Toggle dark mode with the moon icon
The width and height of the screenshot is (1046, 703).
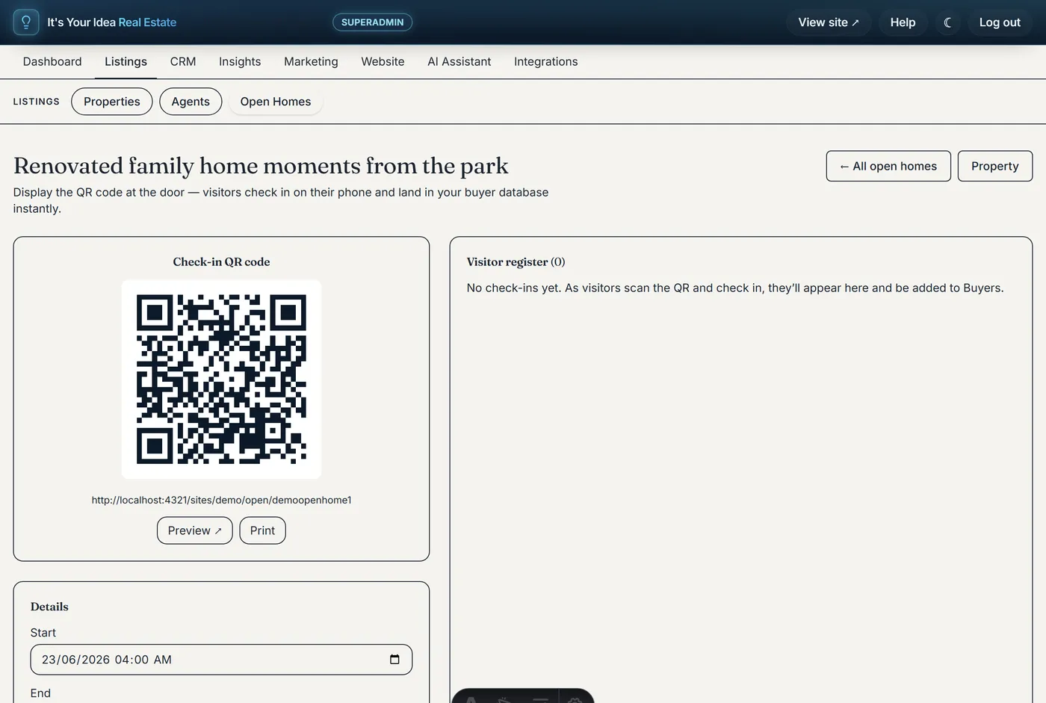pos(947,22)
